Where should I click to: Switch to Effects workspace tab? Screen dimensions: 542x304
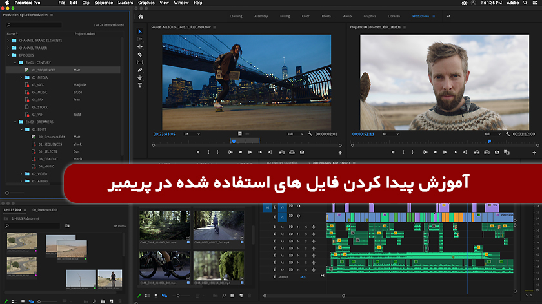[326, 16]
